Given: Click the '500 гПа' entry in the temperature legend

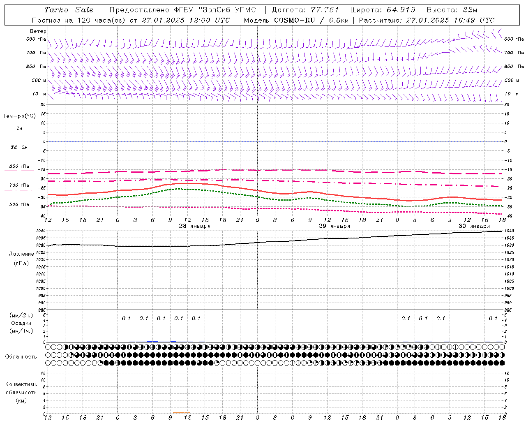Looking at the screenshot, I should pos(19,204).
